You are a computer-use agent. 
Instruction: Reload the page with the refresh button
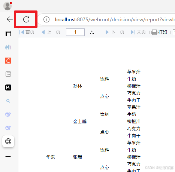click(x=26, y=19)
